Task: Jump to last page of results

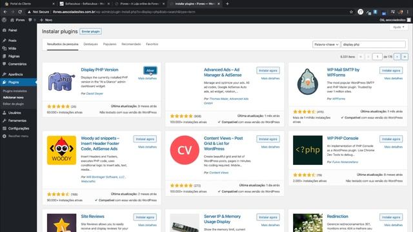Action: pyautogui.click(x=405, y=57)
